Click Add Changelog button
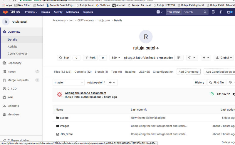The width and height of the screenshot is (235, 145). point(188,72)
